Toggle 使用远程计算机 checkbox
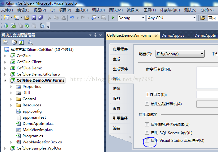This screenshot has height=152, width=218. (x=147, y=104)
